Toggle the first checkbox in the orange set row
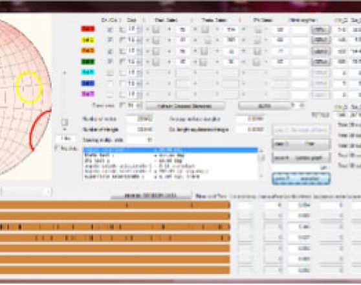The height and width of the screenshot is (285, 361). point(110,51)
